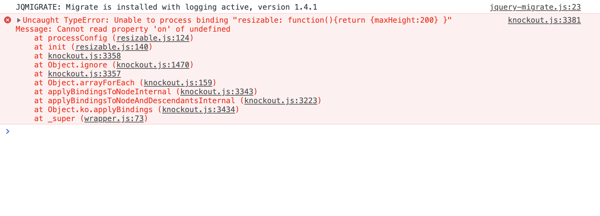Viewport: 600px width, 216px height.
Task: Open wrapper.js:73 from _super frame
Action: tap(114, 118)
